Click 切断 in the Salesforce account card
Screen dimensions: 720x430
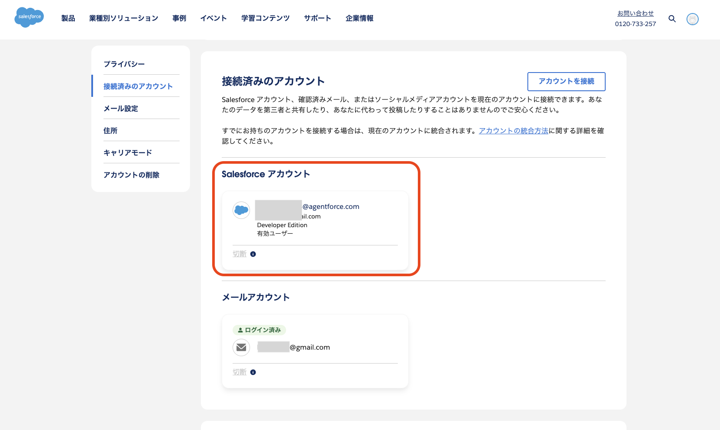[x=240, y=254]
